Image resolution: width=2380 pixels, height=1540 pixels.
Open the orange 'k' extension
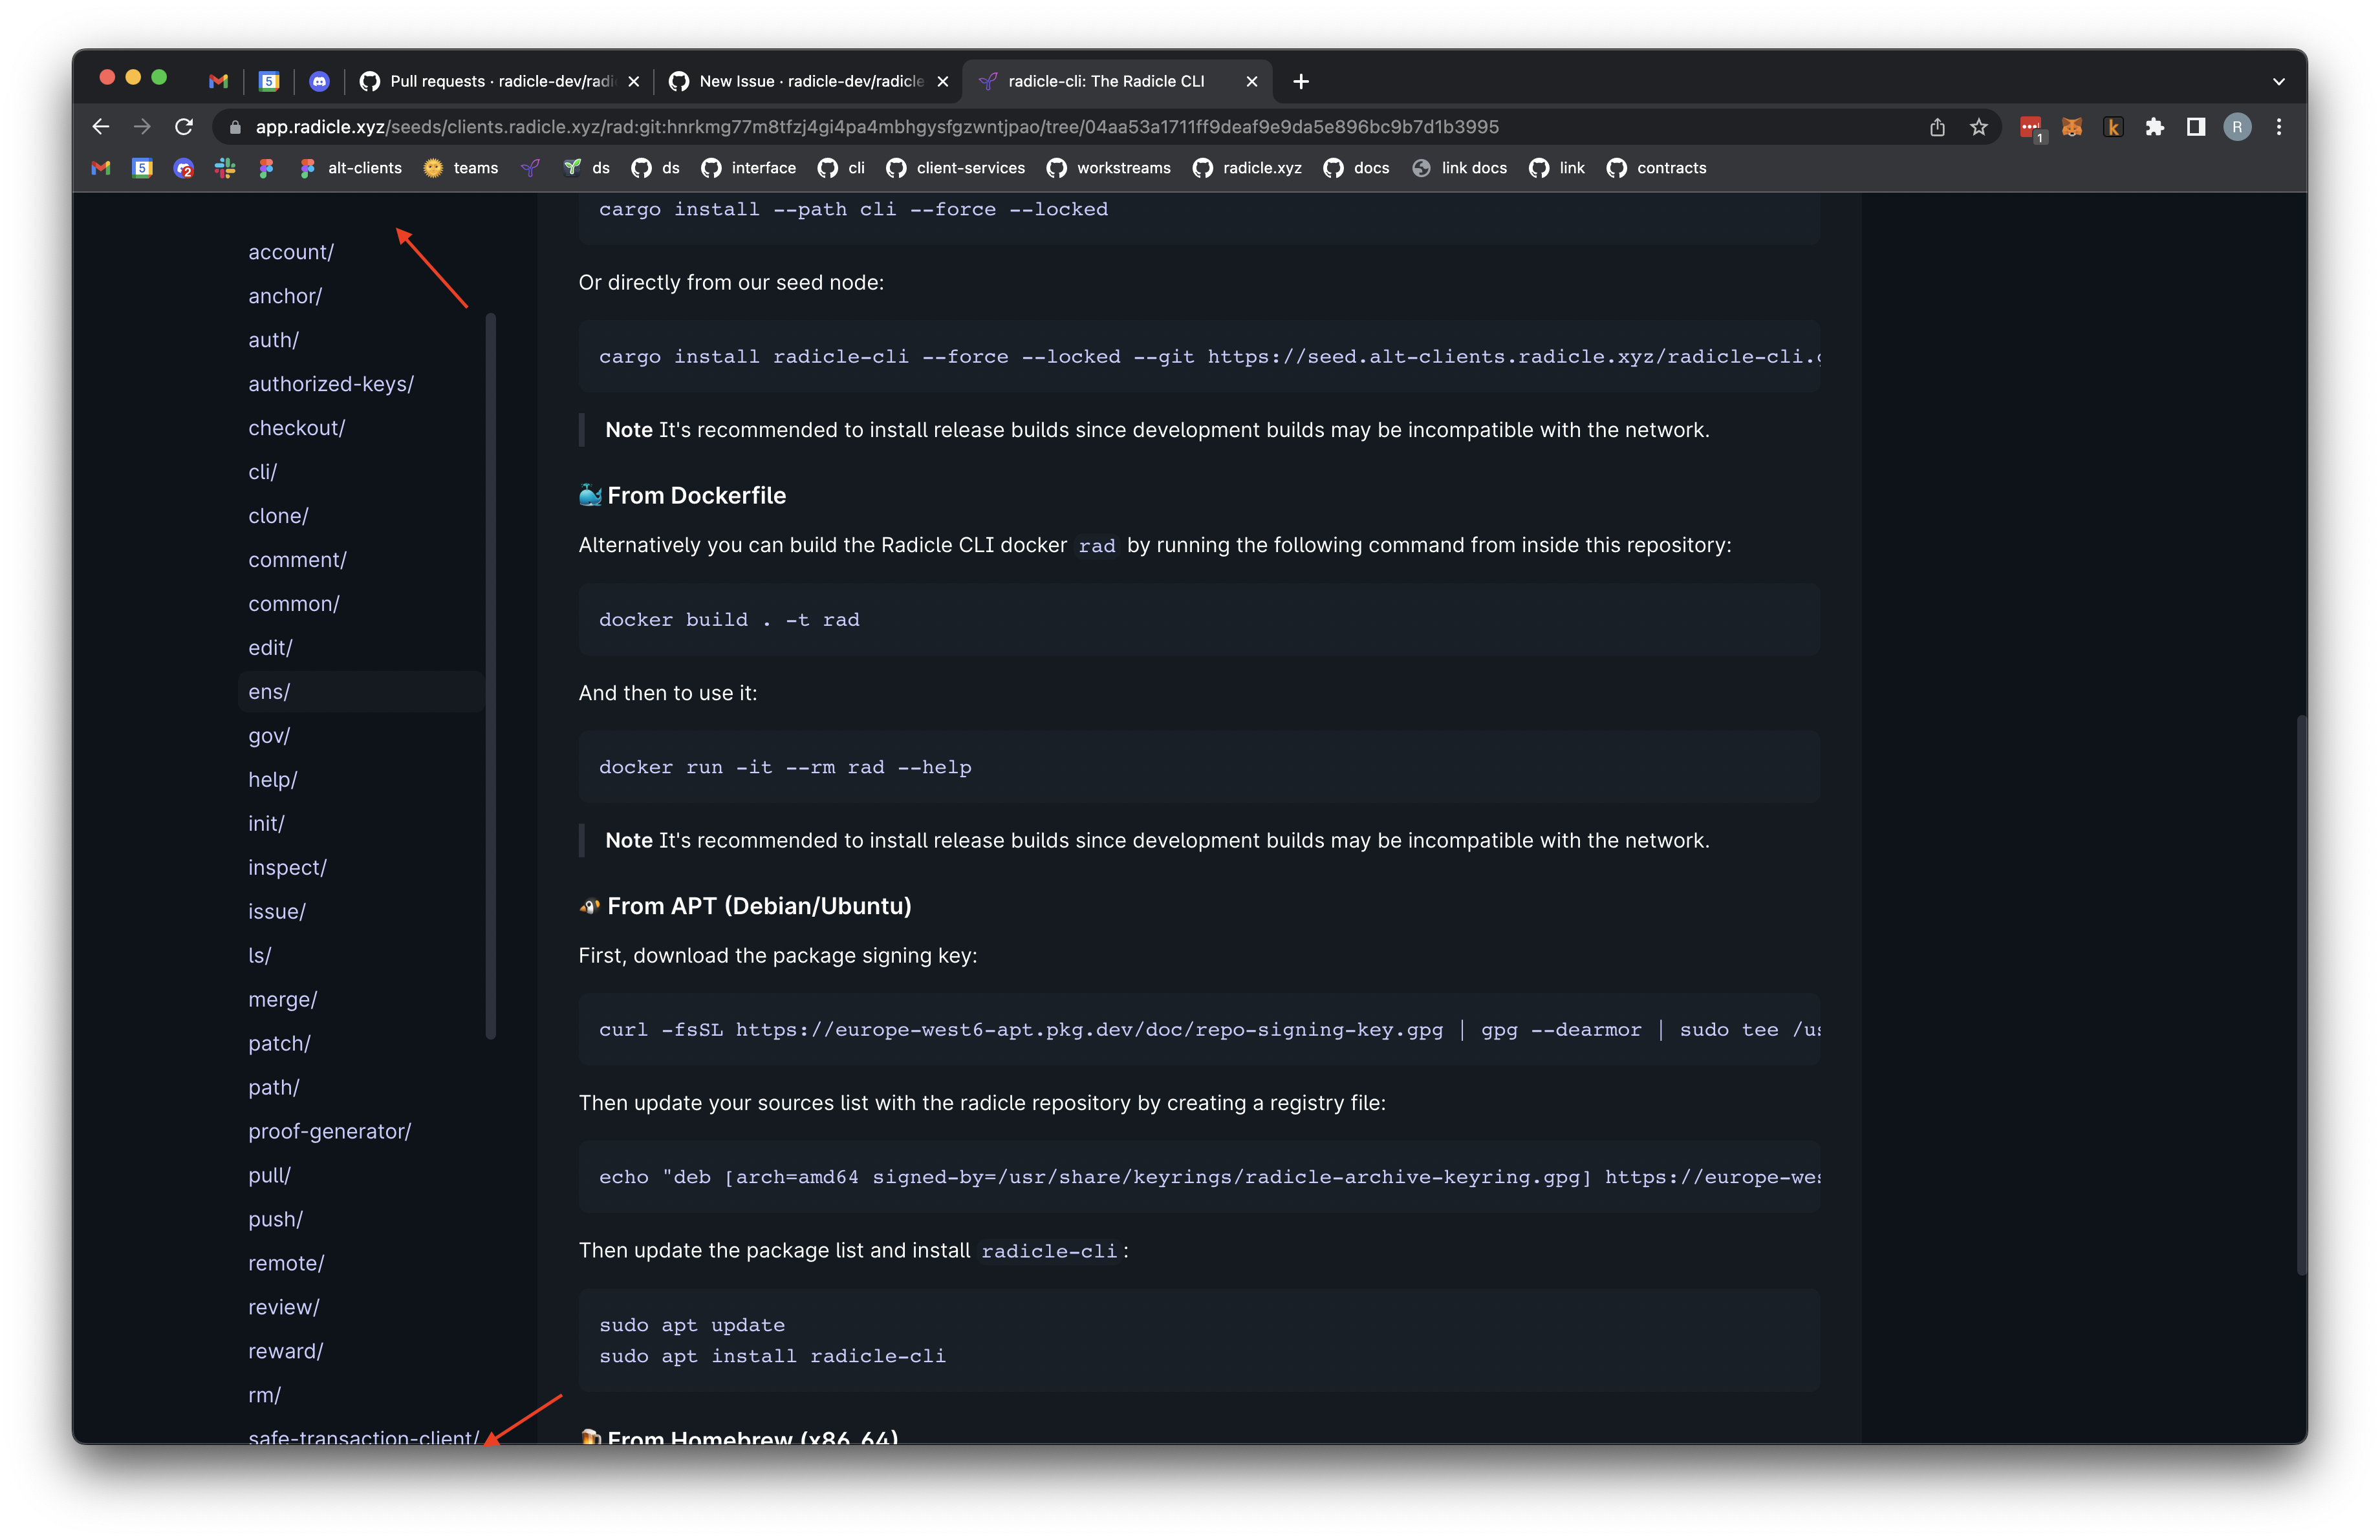(2113, 127)
